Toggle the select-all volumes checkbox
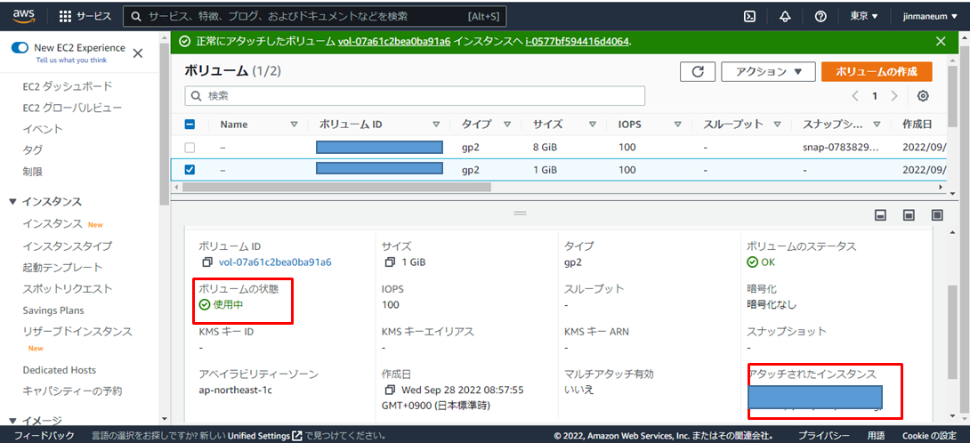The image size is (970, 443). point(190,125)
